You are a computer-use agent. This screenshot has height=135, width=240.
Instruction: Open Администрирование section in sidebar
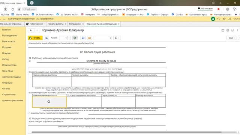pyautogui.click(x=12, y=100)
